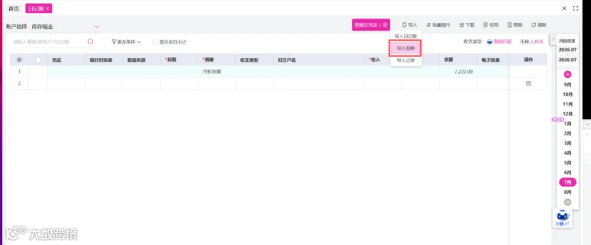Choose 导入回单 from import menu

coord(406,48)
